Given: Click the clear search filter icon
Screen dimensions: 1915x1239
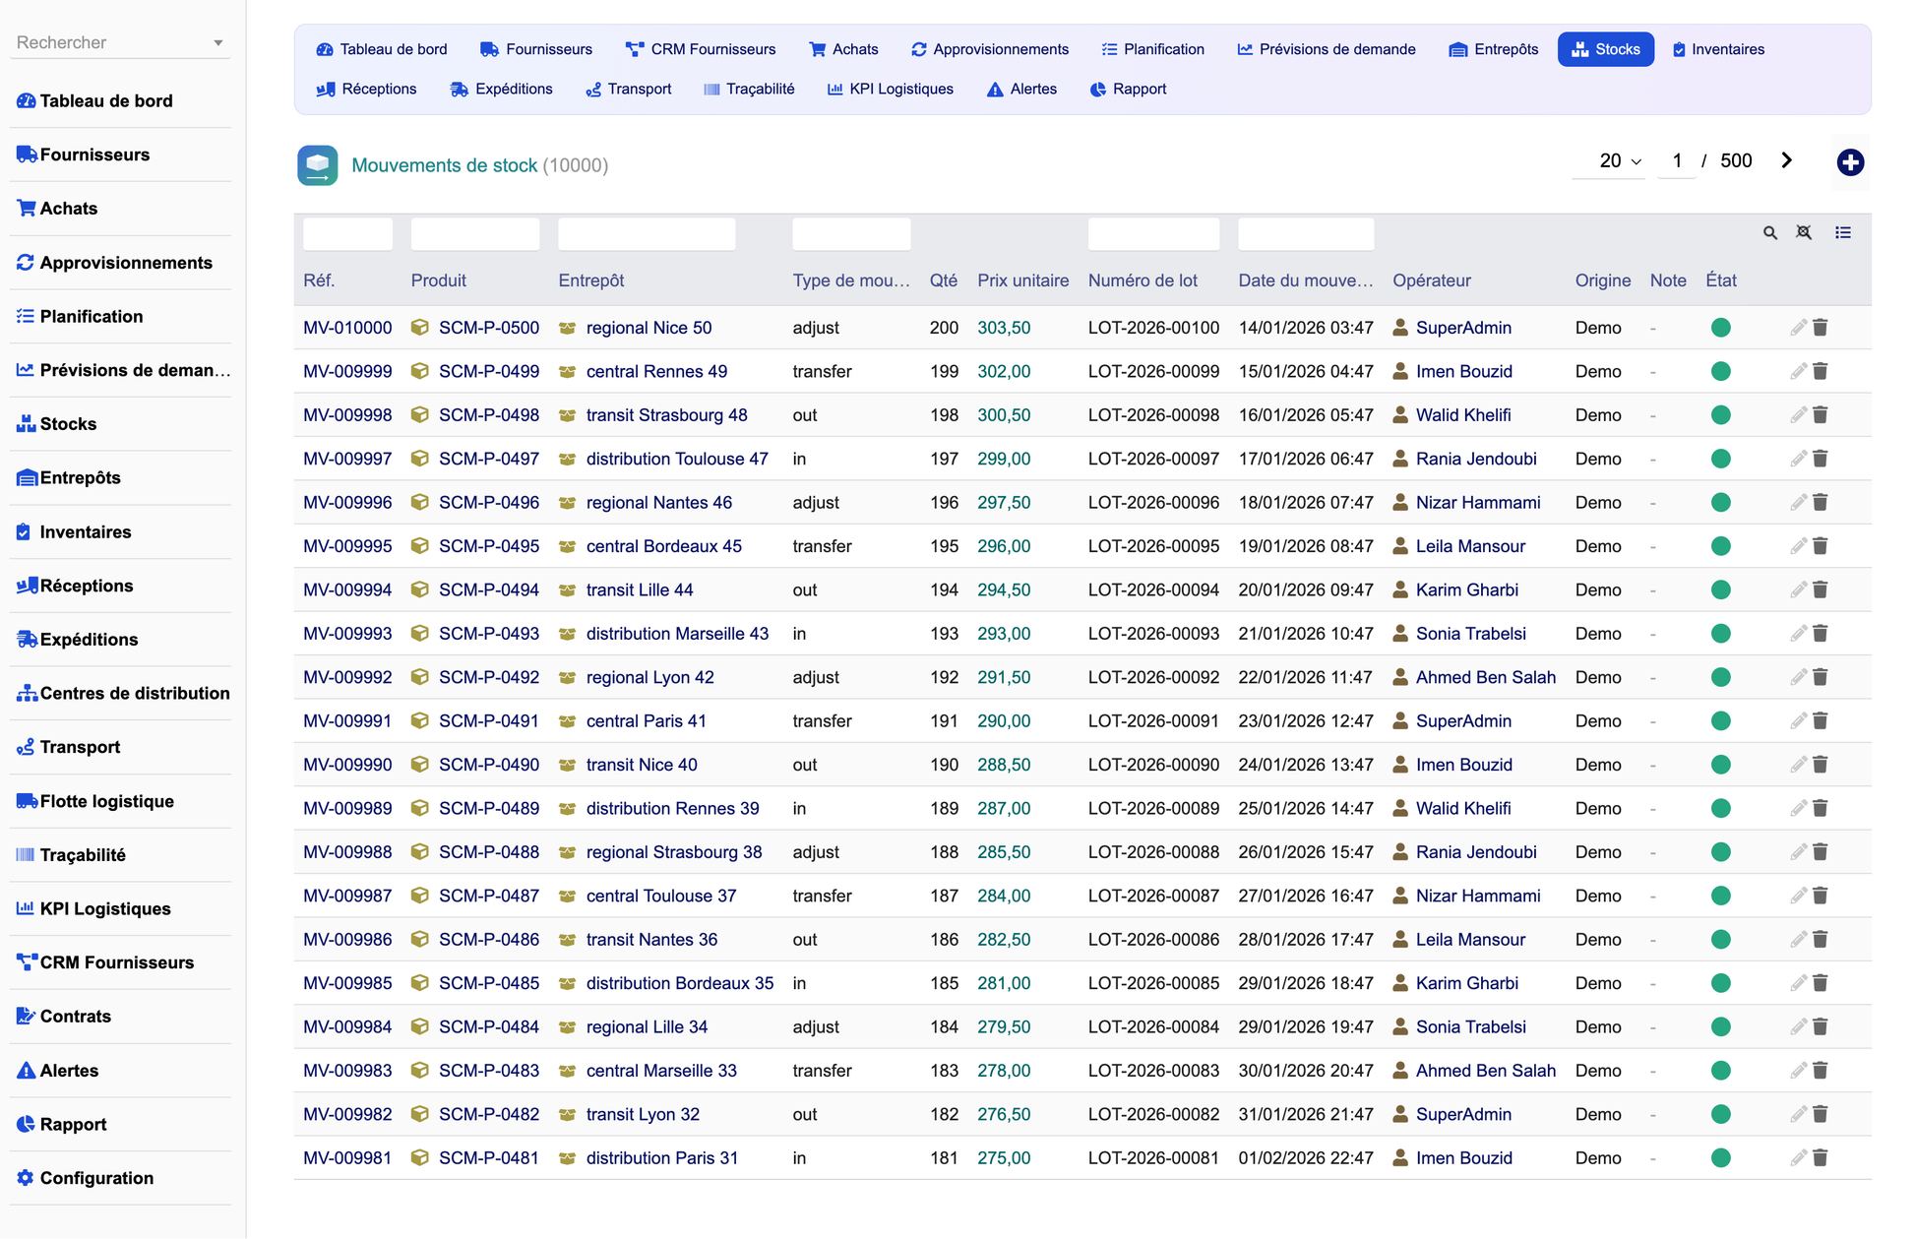Looking at the screenshot, I should click(x=1804, y=233).
